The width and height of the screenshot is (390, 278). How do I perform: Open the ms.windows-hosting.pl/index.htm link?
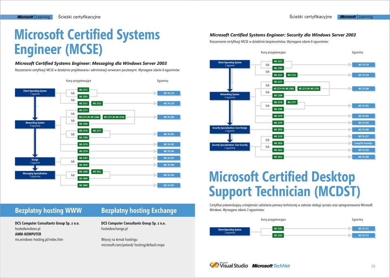(39, 239)
